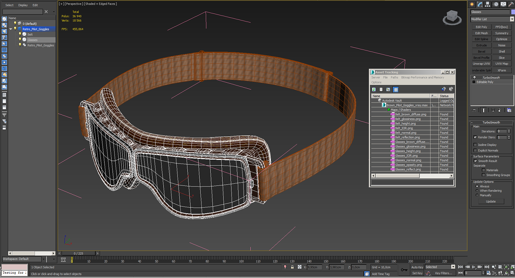This screenshot has height=278, width=515.
Task: Toggle Display Lights filter in scene explorer
Action: (x=5, y=31)
